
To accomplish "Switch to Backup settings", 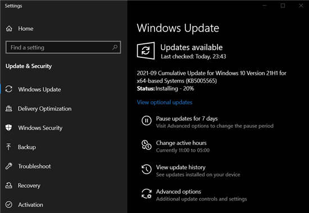I will coord(27,147).
